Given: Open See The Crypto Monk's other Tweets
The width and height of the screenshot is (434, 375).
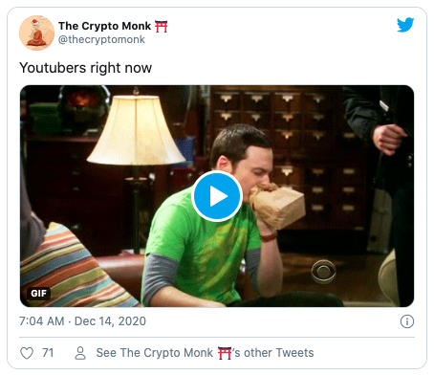Looking at the screenshot, I should (x=205, y=353).
